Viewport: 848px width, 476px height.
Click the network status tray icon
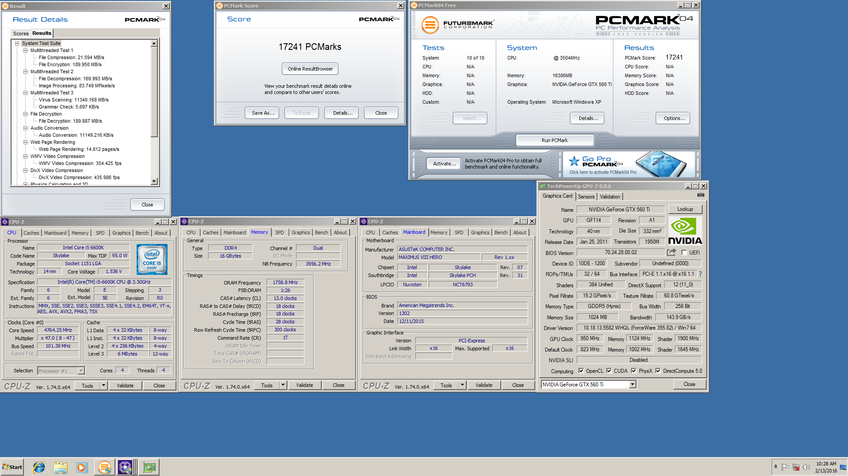click(x=796, y=467)
